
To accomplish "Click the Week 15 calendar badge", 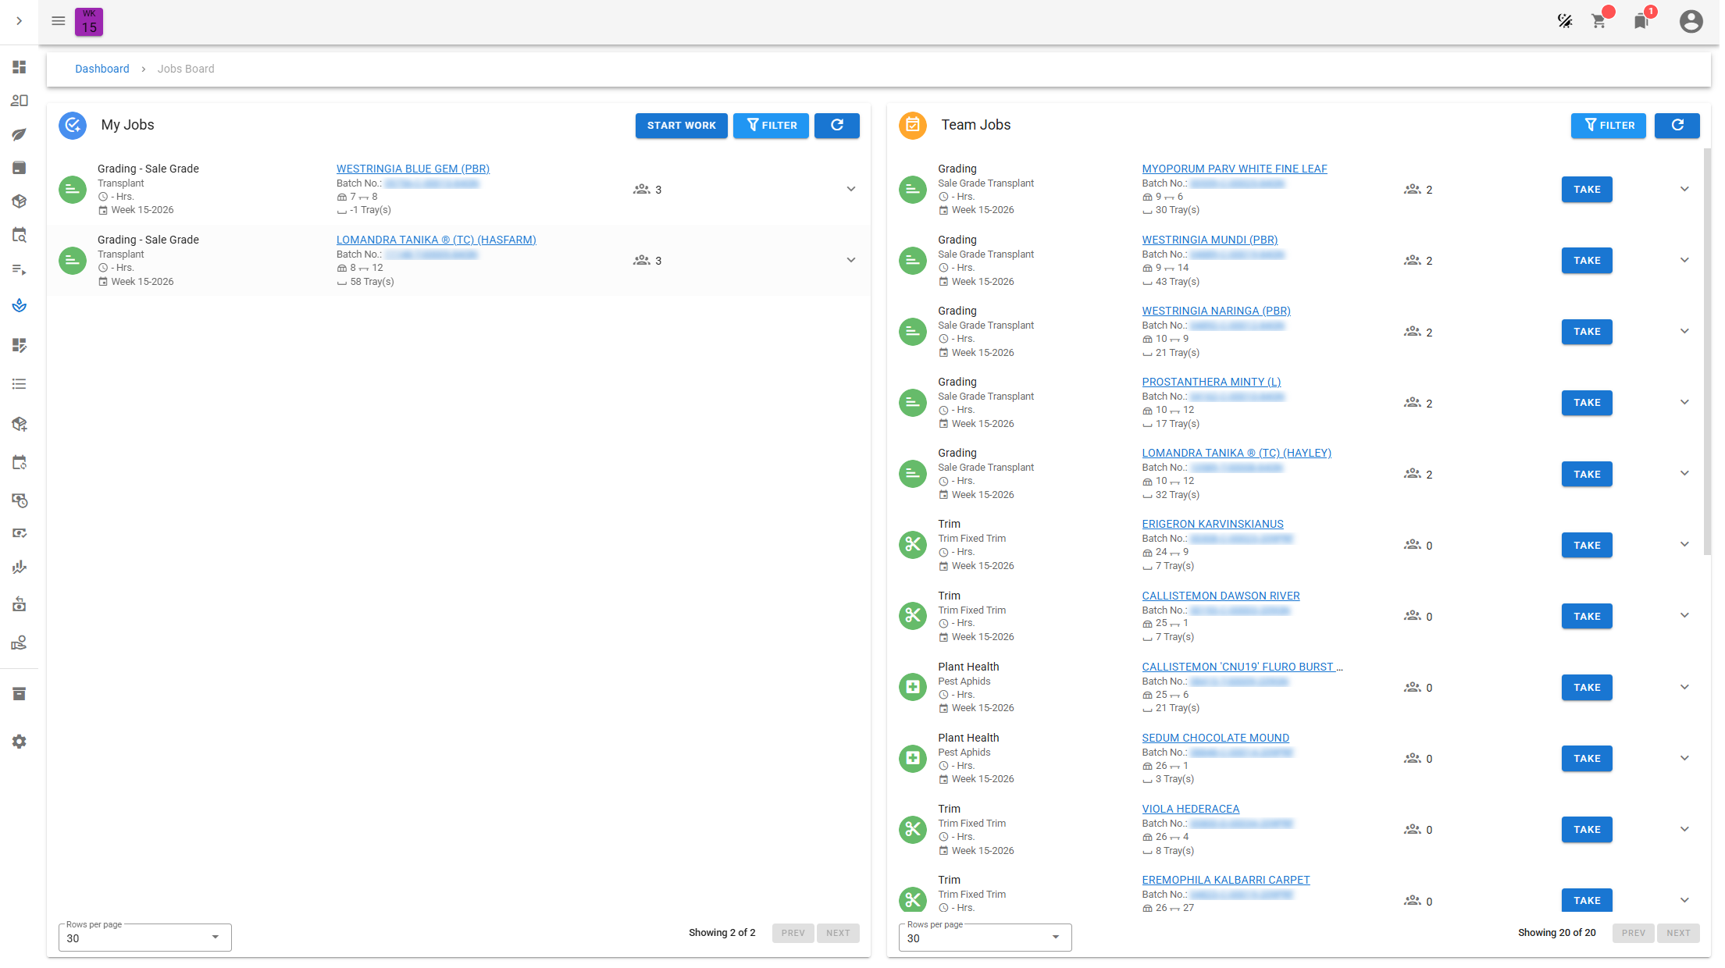I will pos(89,22).
